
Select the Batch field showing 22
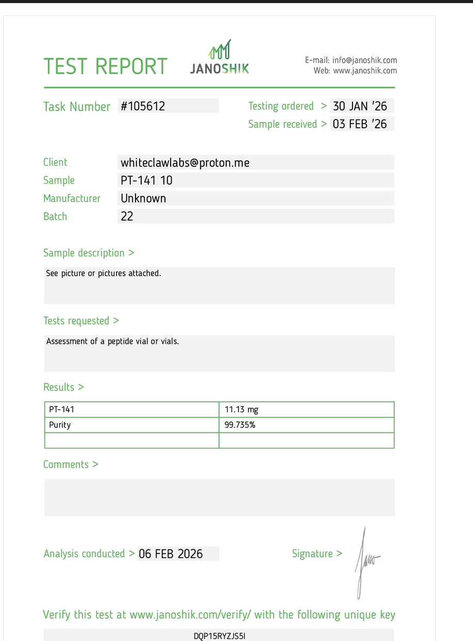[256, 216]
